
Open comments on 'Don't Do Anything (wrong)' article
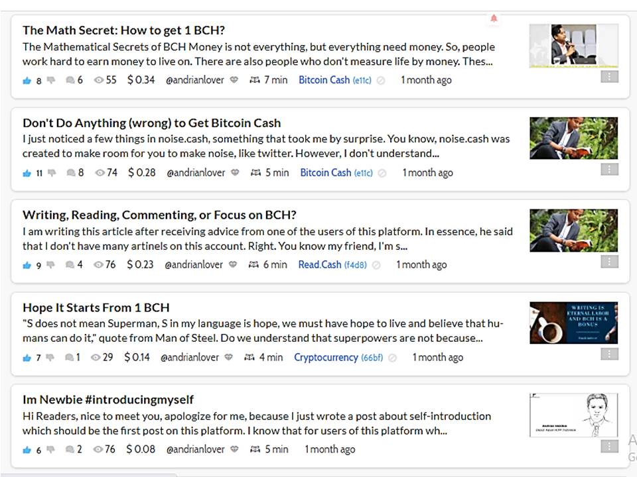click(71, 173)
